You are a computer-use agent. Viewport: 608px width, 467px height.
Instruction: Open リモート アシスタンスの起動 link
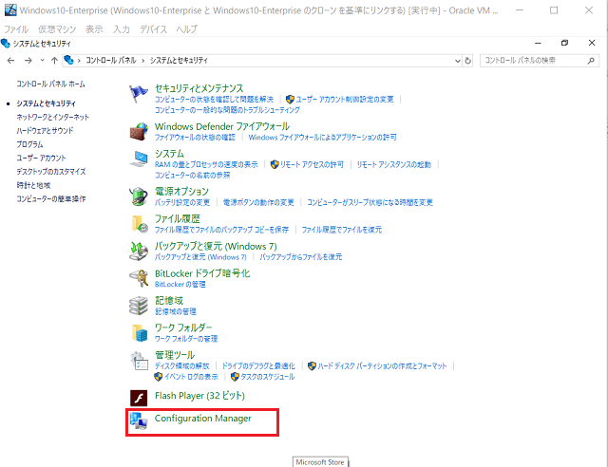point(394,165)
